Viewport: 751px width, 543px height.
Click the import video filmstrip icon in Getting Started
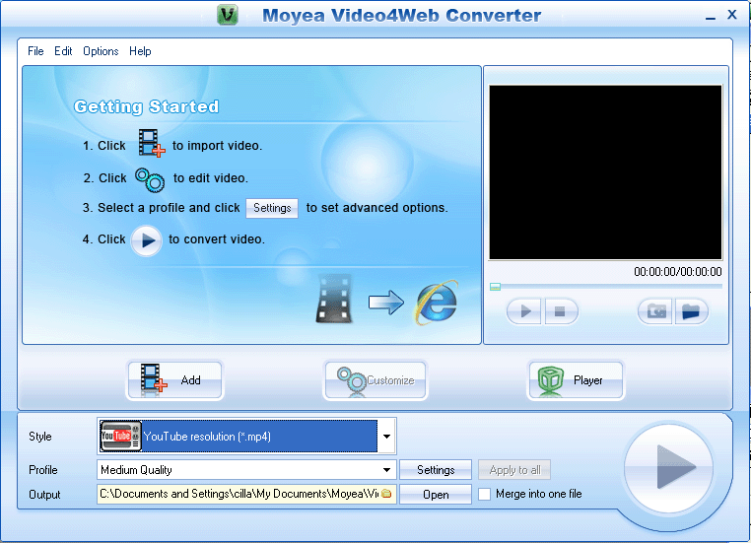pyautogui.click(x=152, y=143)
